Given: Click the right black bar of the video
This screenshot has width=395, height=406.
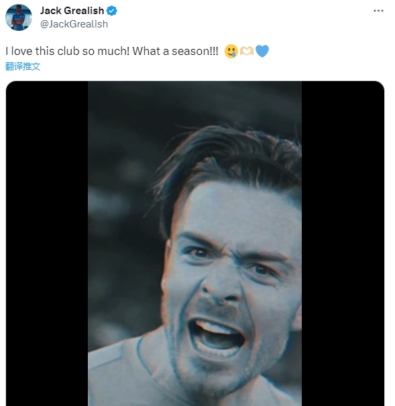Looking at the screenshot, I should coord(343,243).
